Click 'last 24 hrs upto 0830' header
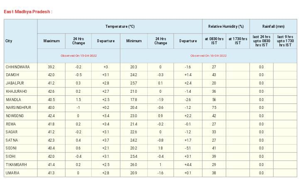 click(x=261, y=41)
